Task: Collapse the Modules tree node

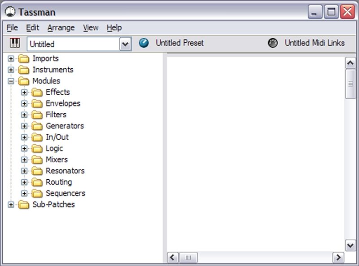Action: 11,81
